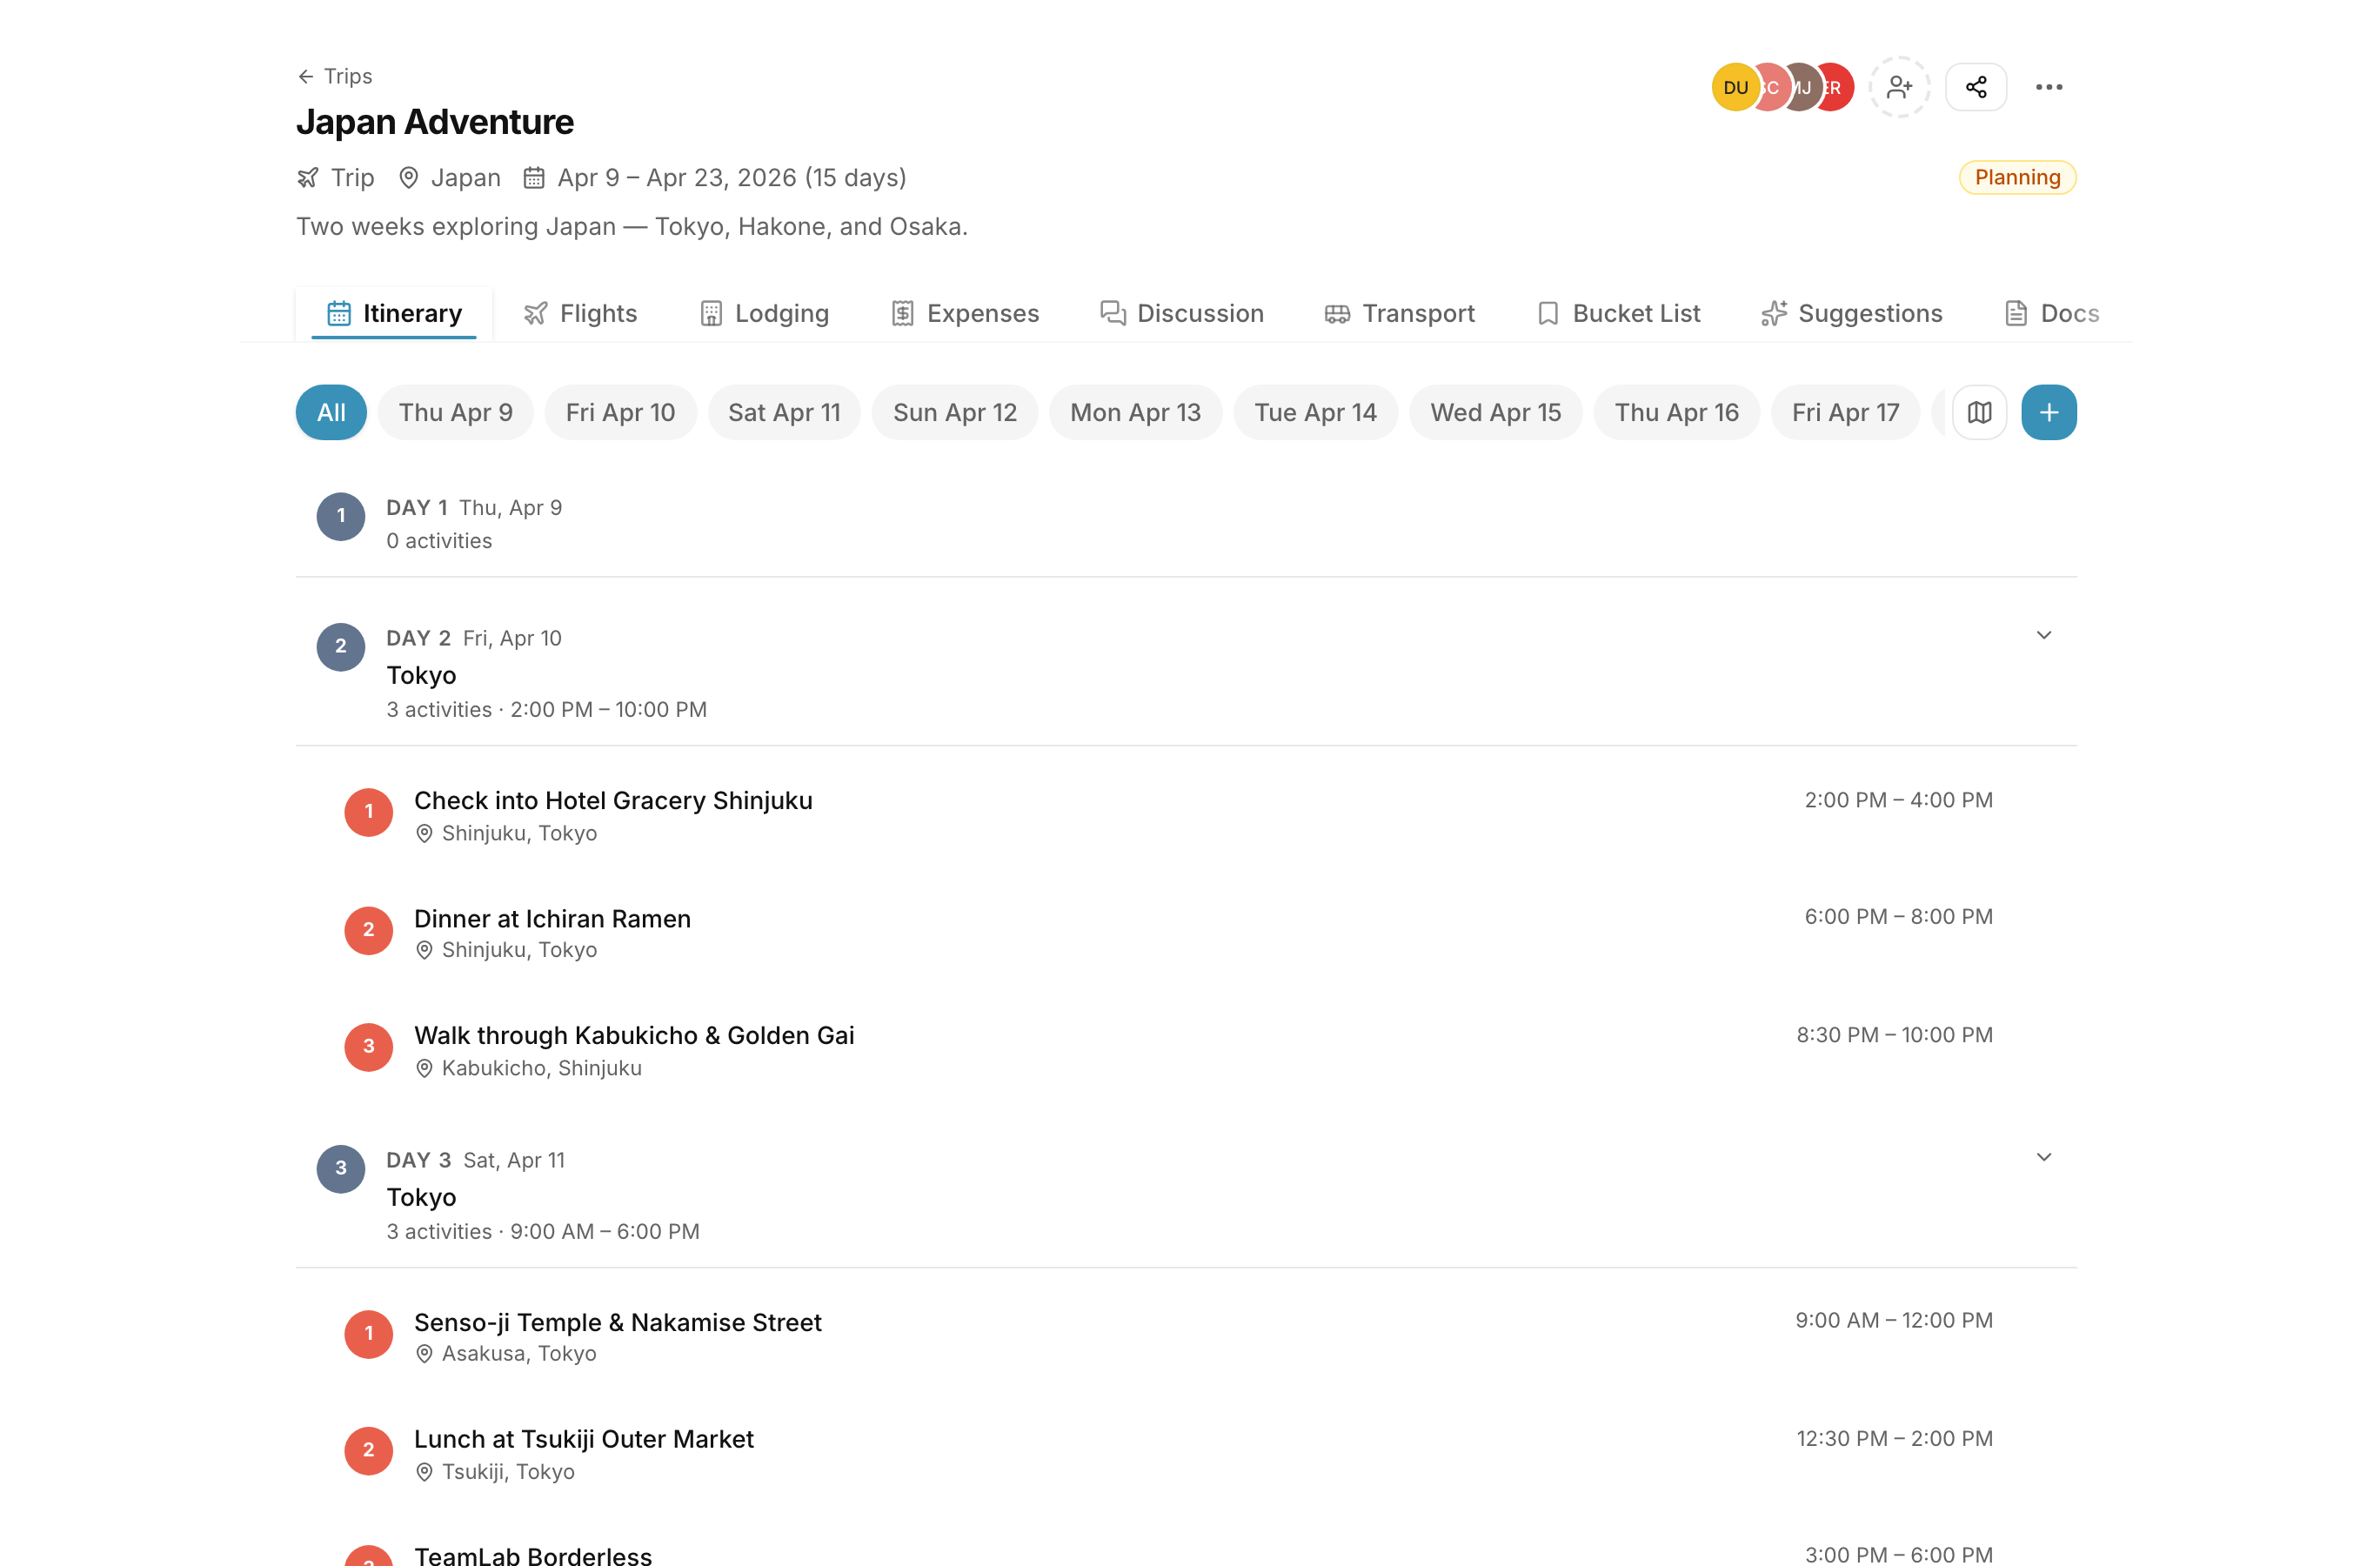
Task: Collapse Day 2 Tokyo section chevron
Action: click(x=2043, y=636)
